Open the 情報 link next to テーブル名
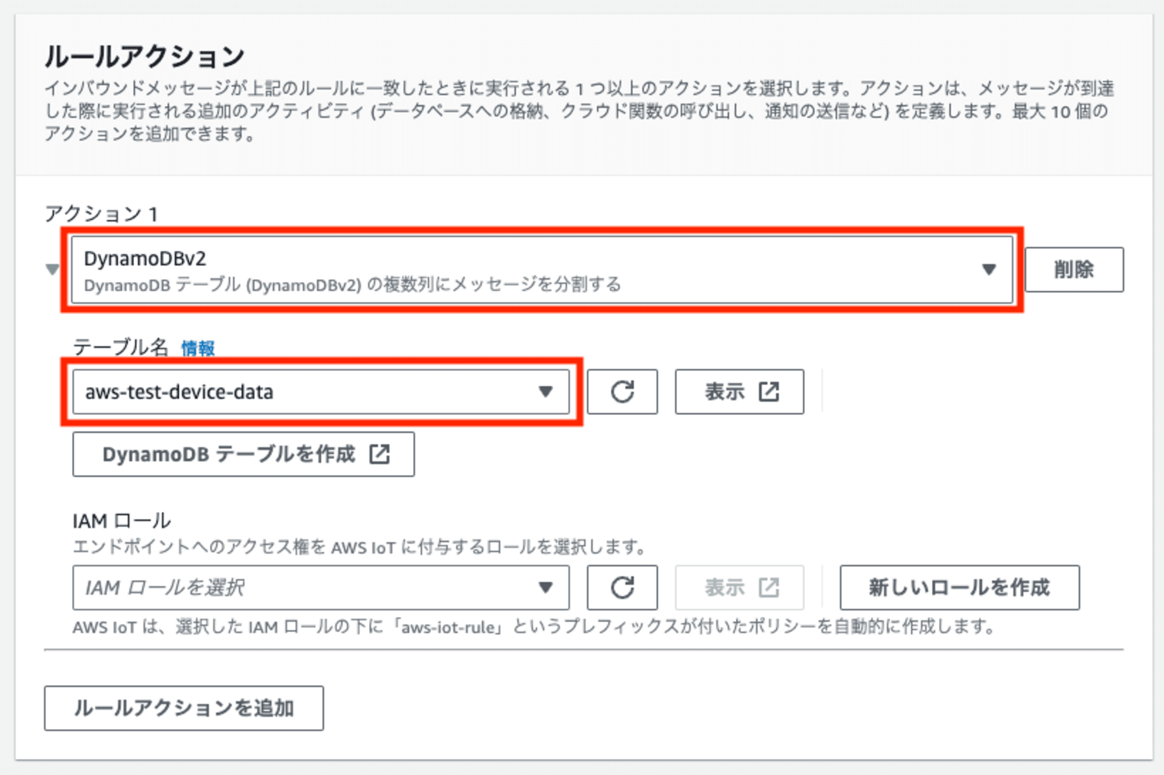Viewport: 1164px width, 775px height. tap(198, 348)
